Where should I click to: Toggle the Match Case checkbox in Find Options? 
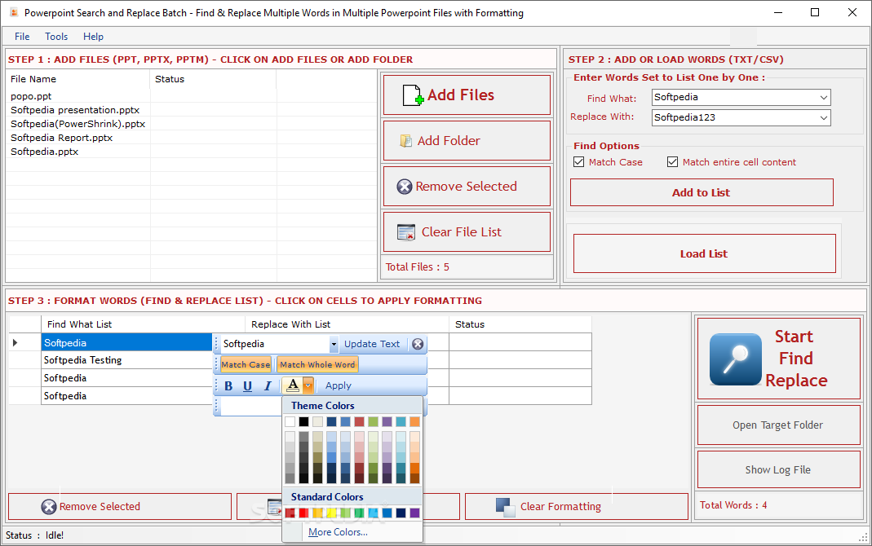(579, 161)
